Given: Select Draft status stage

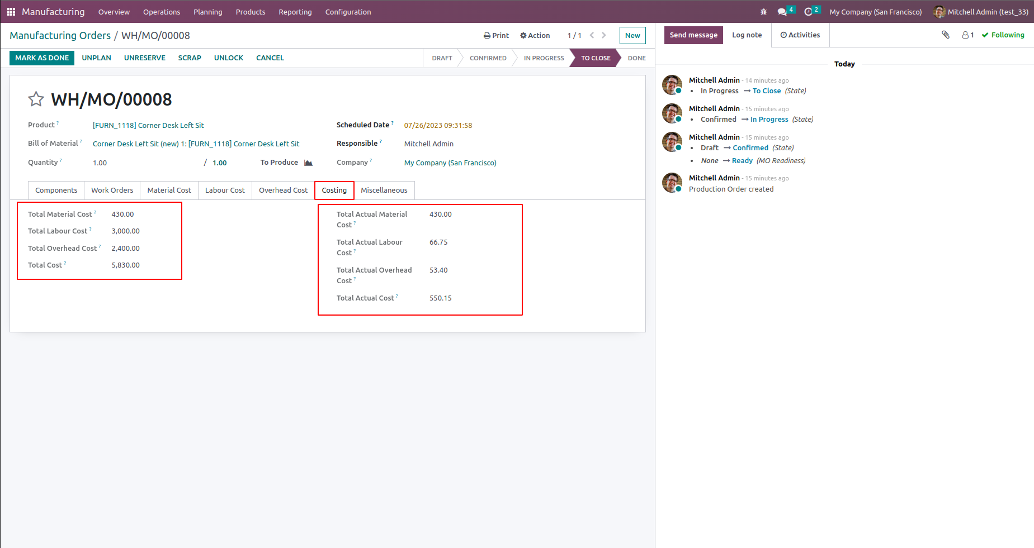Looking at the screenshot, I should click(442, 58).
